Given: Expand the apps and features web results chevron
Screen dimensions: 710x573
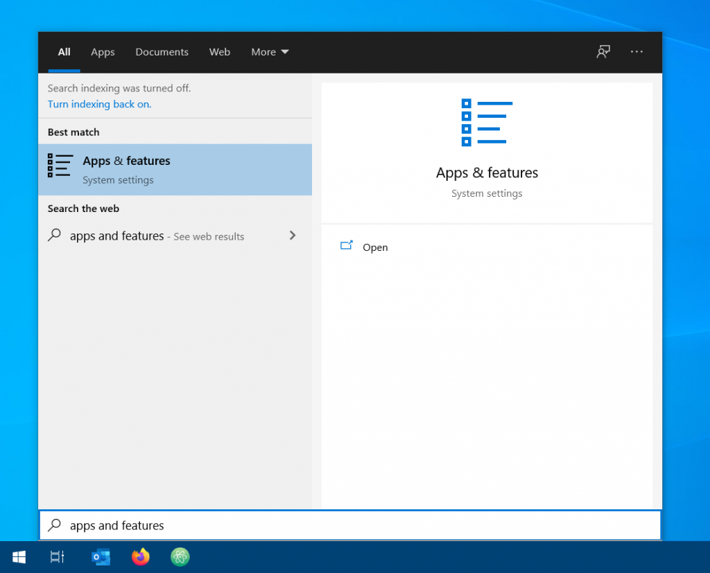Looking at the screenshot, I should 293,236.
